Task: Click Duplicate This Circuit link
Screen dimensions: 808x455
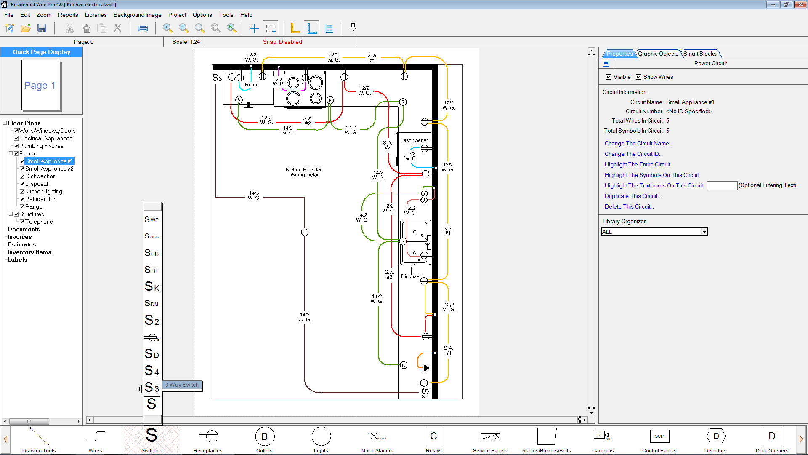Action: (x=633, y=196)
